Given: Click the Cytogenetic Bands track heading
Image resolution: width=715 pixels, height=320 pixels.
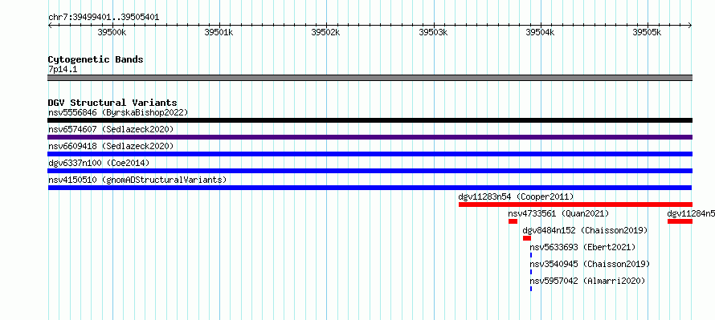Looking at the screenshot, I should point(96,59).
